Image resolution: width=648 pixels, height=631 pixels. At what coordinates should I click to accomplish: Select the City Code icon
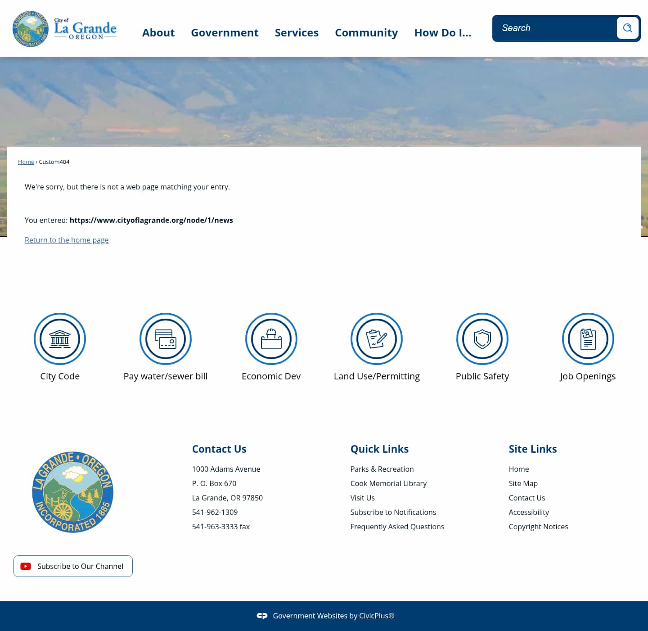point(60,339)
